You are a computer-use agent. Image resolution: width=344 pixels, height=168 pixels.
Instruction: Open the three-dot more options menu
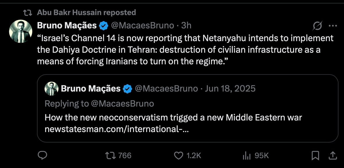333,25
